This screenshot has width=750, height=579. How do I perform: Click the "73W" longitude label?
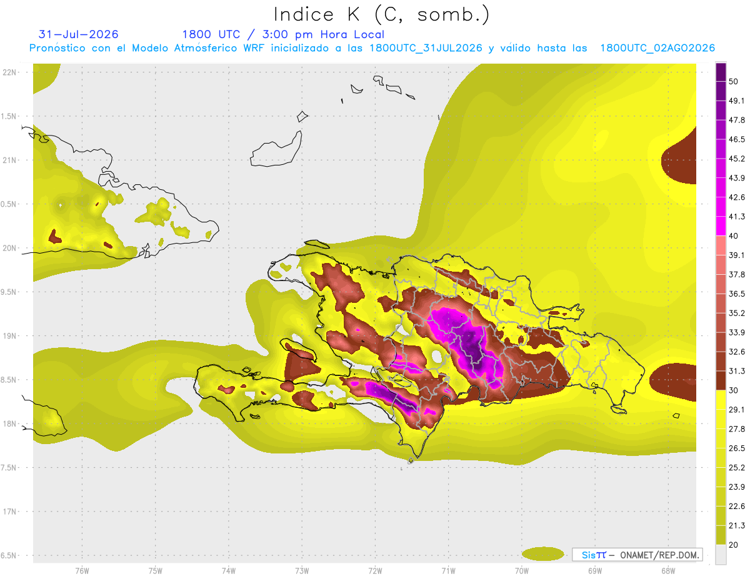click(302, 570)
